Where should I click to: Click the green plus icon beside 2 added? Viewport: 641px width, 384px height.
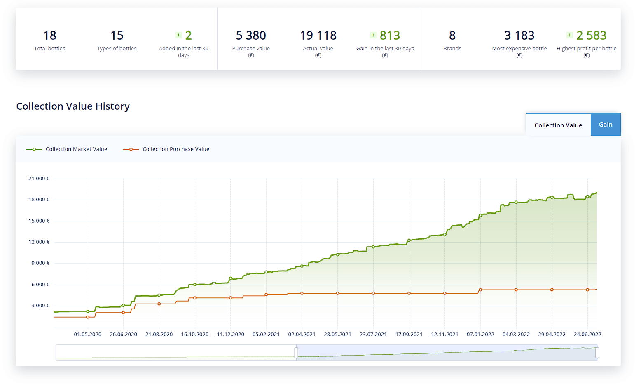tap(178, 35)
